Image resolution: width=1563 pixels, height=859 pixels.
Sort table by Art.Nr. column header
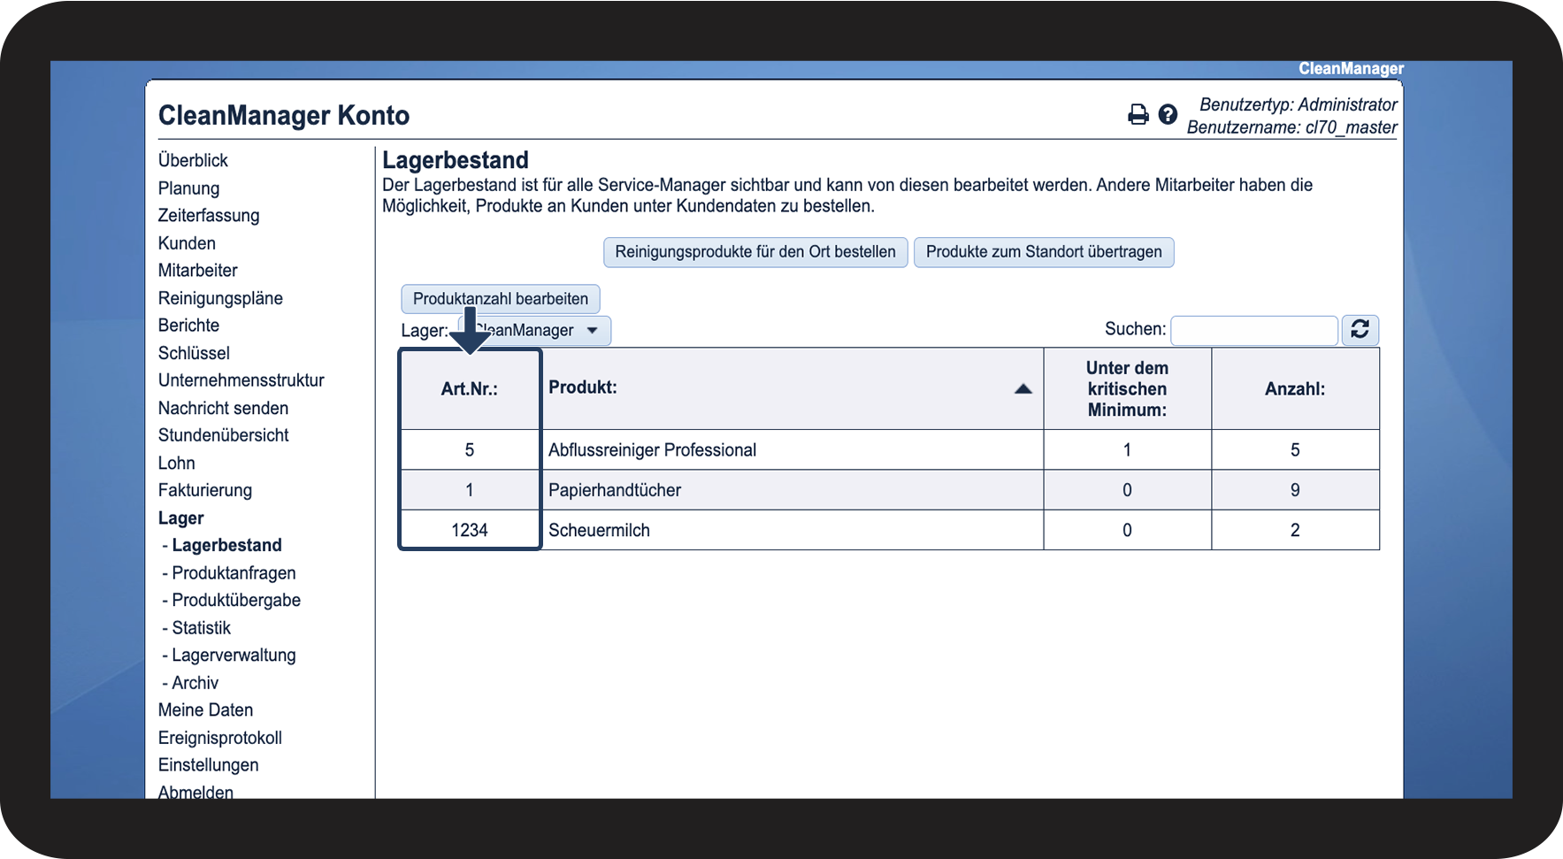(x=469, y=389)
